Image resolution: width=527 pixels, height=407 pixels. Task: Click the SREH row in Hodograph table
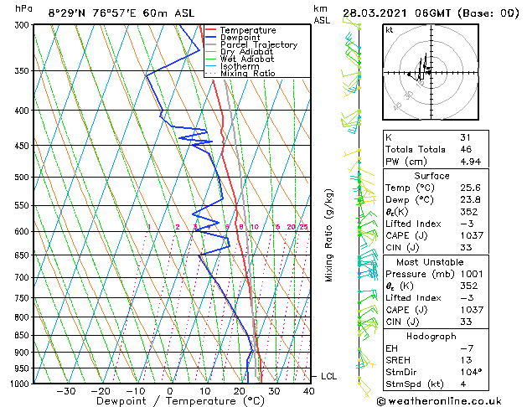436,360
